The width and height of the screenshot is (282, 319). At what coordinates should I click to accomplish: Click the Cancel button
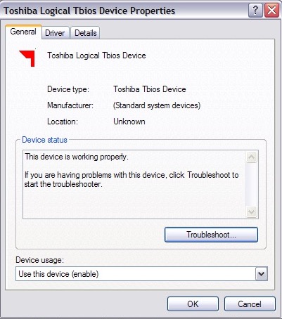click(250, 304)
